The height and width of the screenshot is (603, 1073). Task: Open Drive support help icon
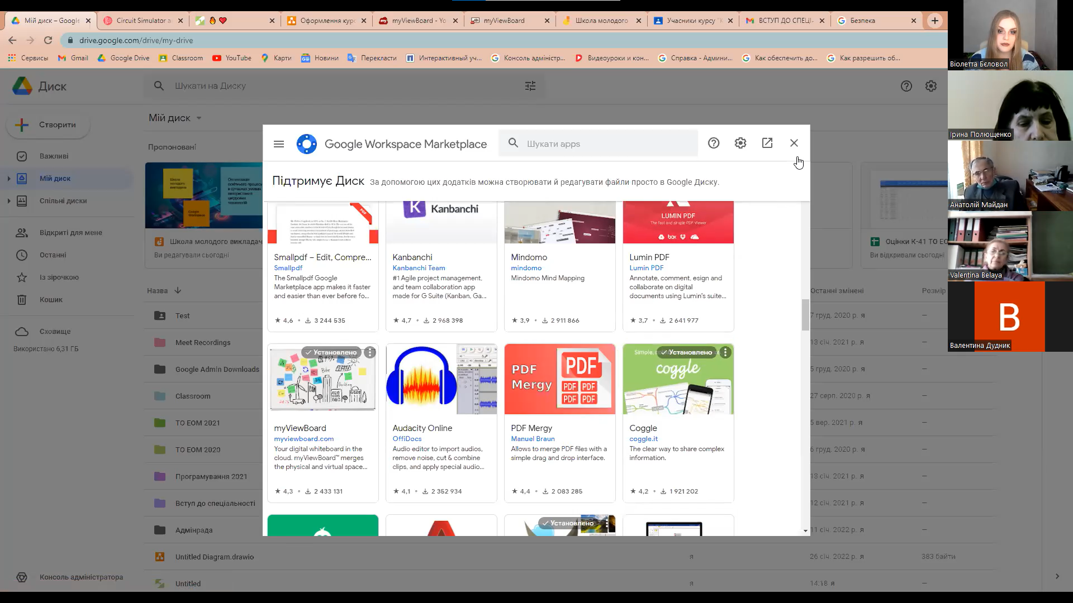click(906, 86)
